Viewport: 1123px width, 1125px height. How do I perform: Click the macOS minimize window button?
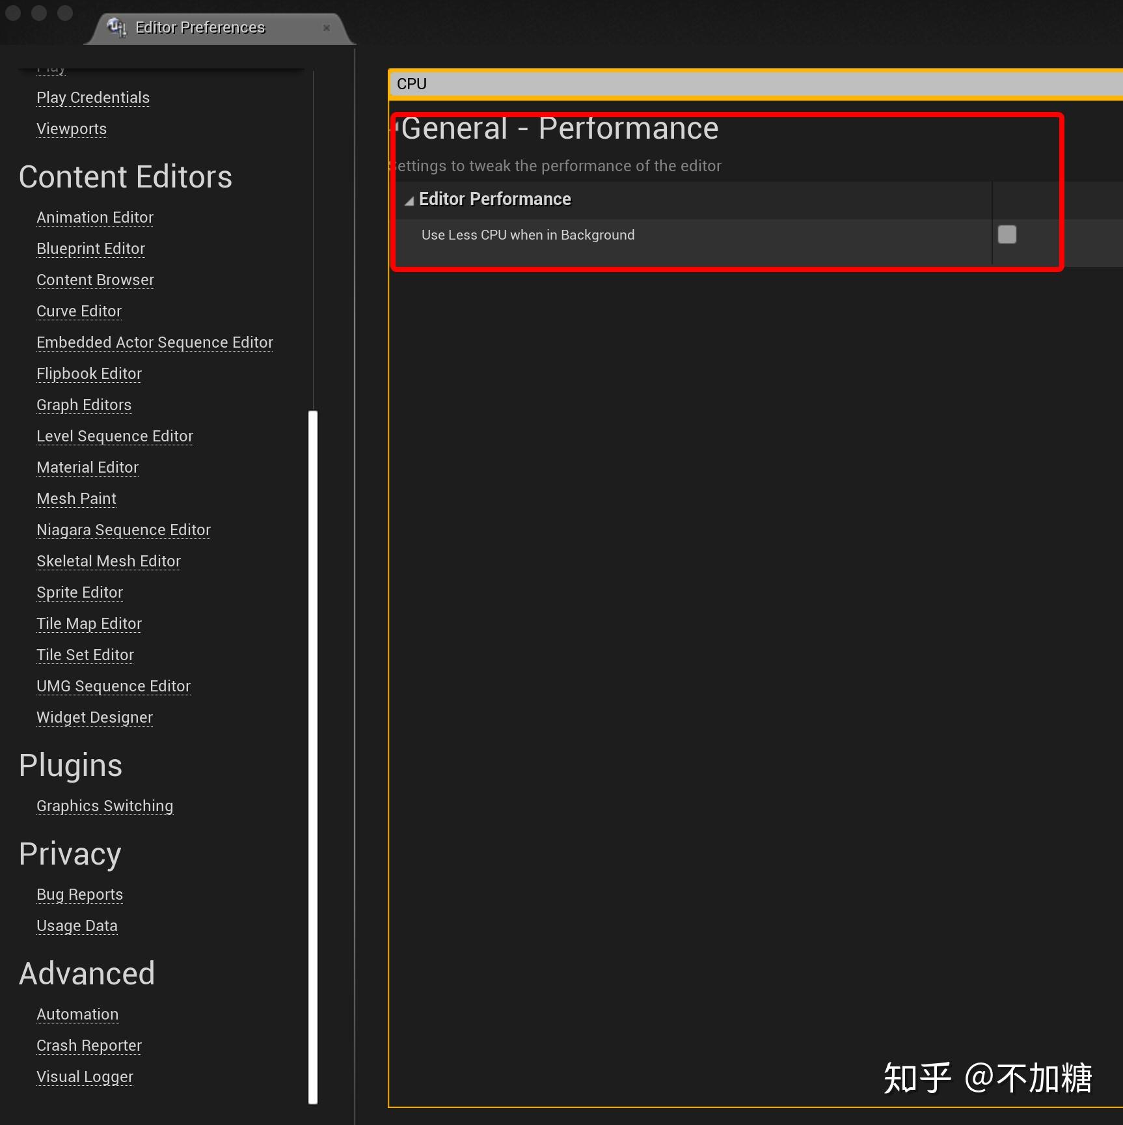click(x=39, y=12)
